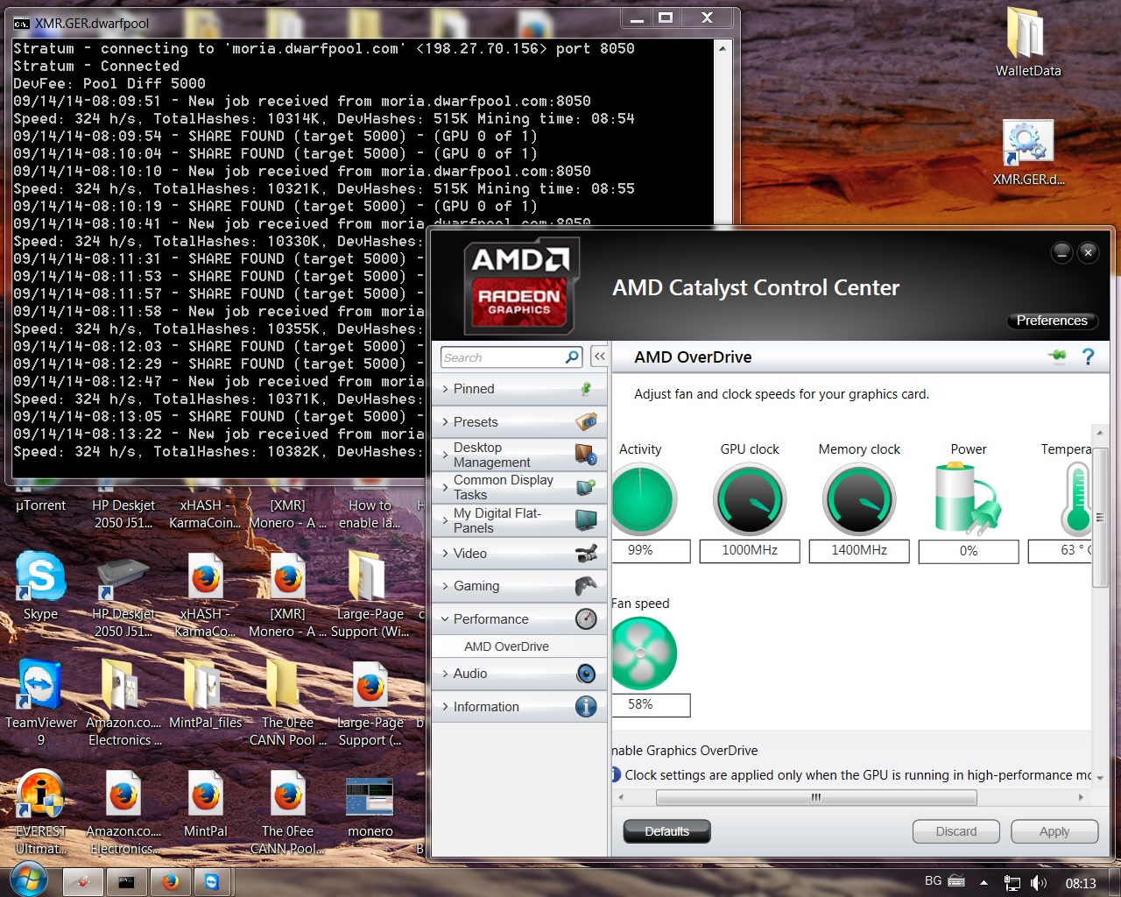Image resolution: width=1121 pixels, height=897 pixels.
Task: Click the Fan speed fan icon
Action: 643,653
